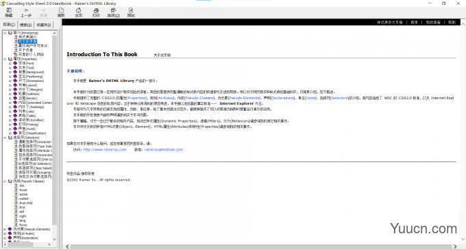Click the purple icon beside 列表(Lists)
The width and height of the screenshot is (466, 249).
pos(15,112)
